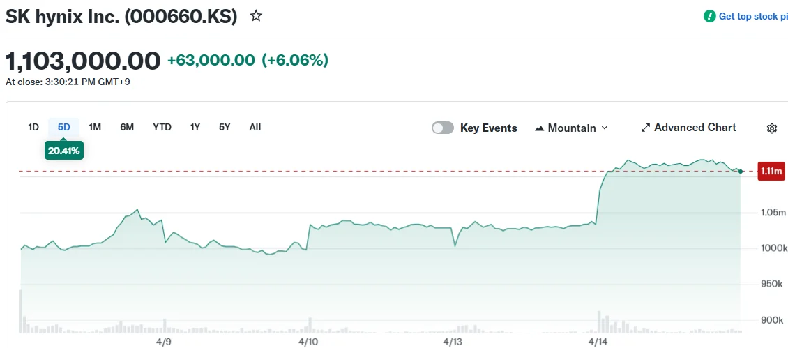Show the 1Y price range
This screenshot has width=788, height=348.
(x=195, y=127)
